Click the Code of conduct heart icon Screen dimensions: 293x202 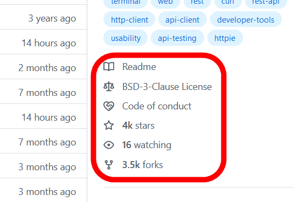[109, 106]
